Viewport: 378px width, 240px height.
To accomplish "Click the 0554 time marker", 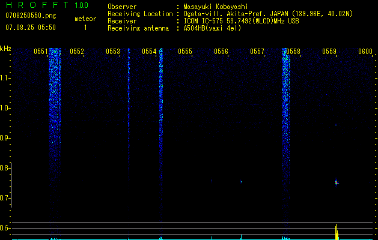I will (x=149, y=52).
